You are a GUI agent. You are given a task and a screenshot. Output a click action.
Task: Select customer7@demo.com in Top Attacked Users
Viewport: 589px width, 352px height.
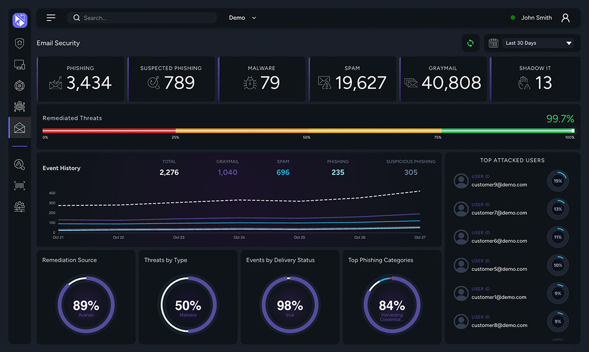pyautogui.click(x=499, y=213)
